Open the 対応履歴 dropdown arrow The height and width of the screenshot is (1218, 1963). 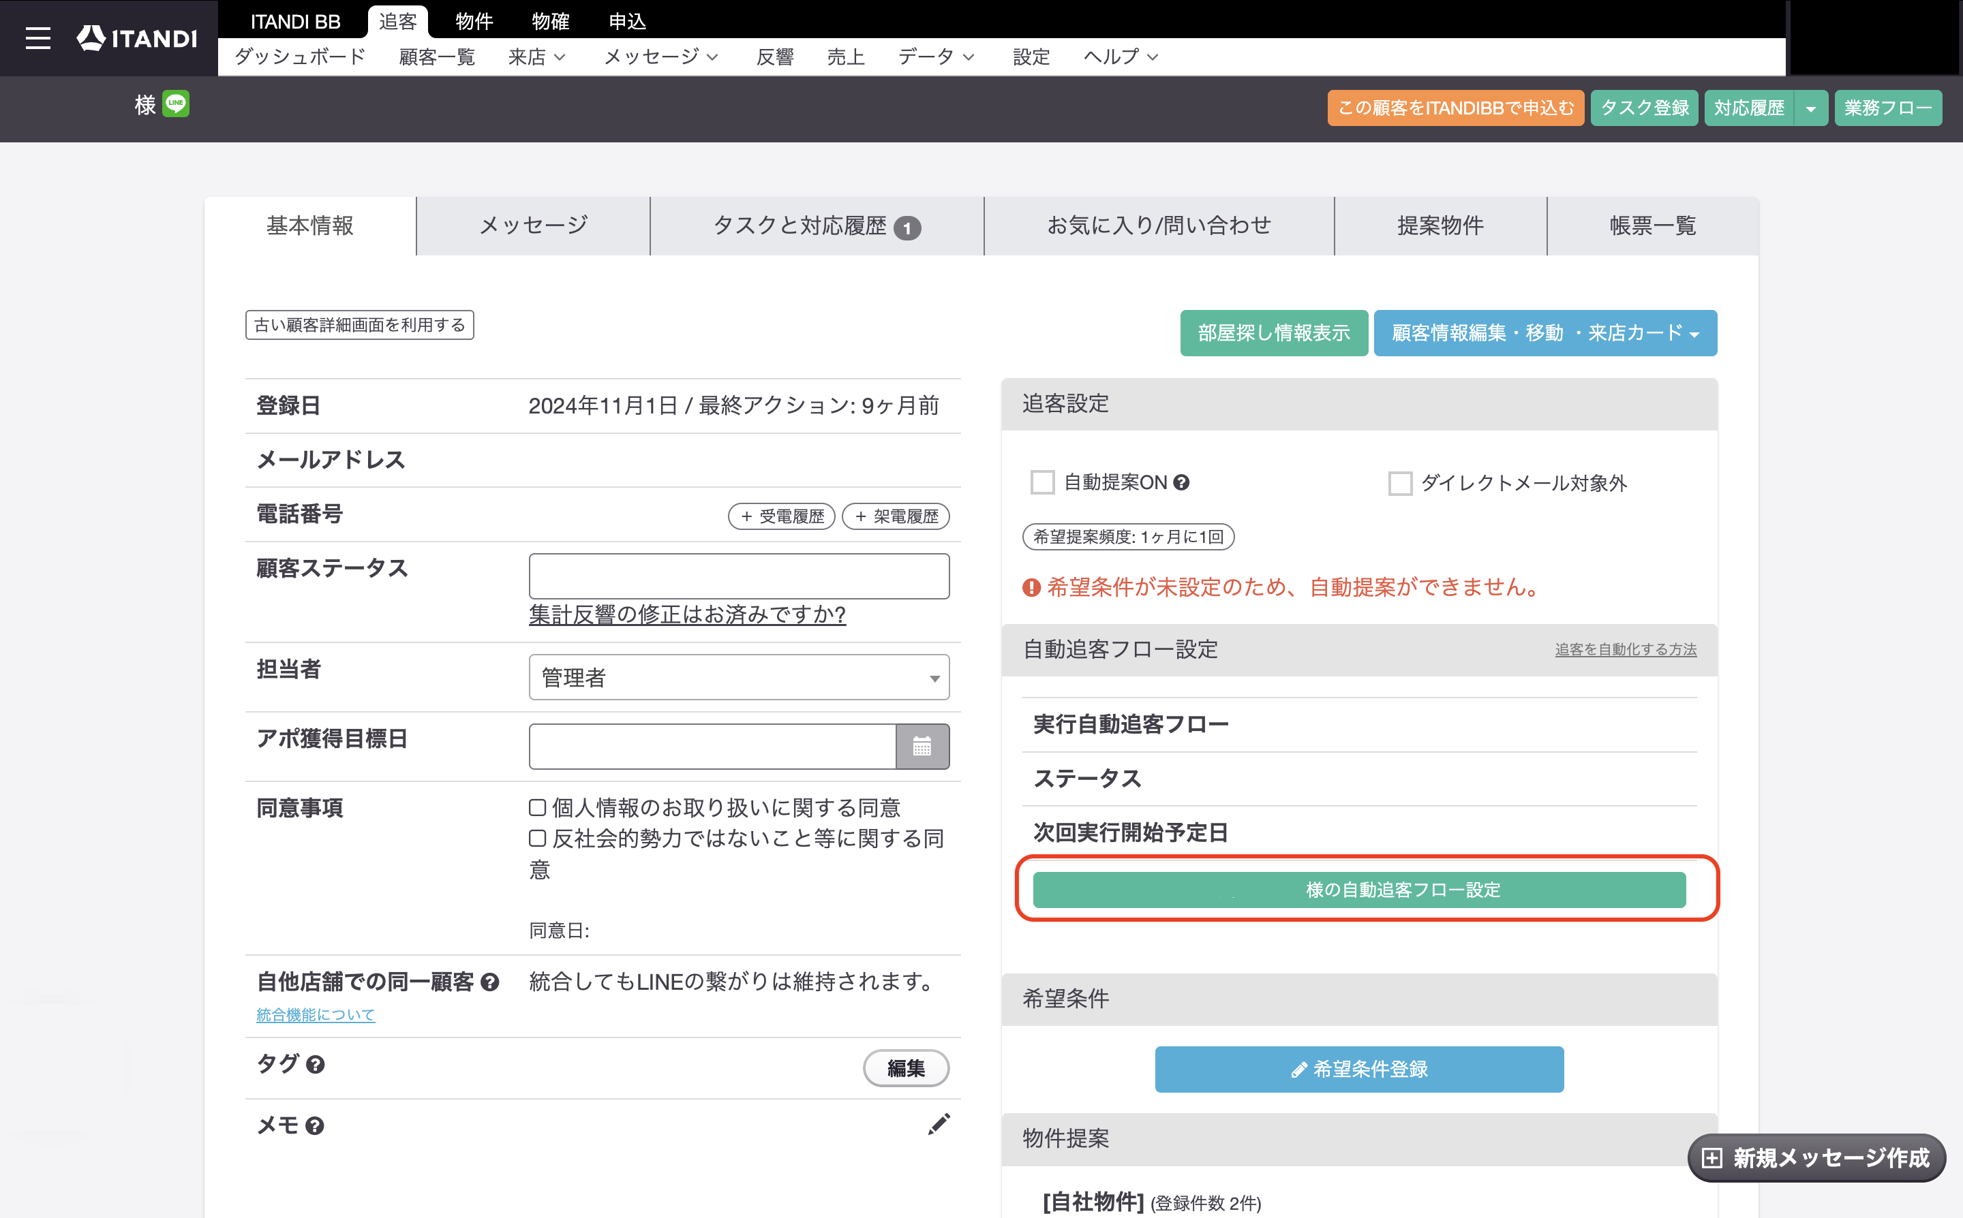pos(1811,108)
